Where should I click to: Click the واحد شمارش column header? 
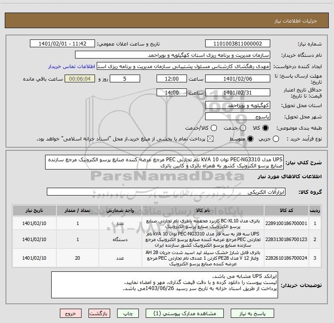click(x=120, y=210)
